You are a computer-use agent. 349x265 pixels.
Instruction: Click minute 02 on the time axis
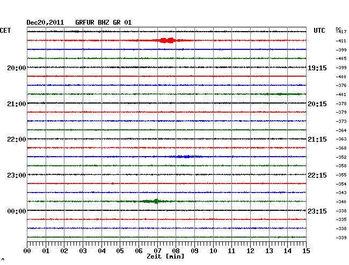click(x=64, y=251)
